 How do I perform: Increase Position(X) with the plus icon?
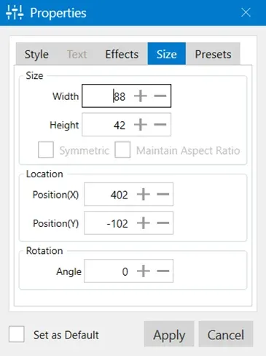[x=144, y=194]
